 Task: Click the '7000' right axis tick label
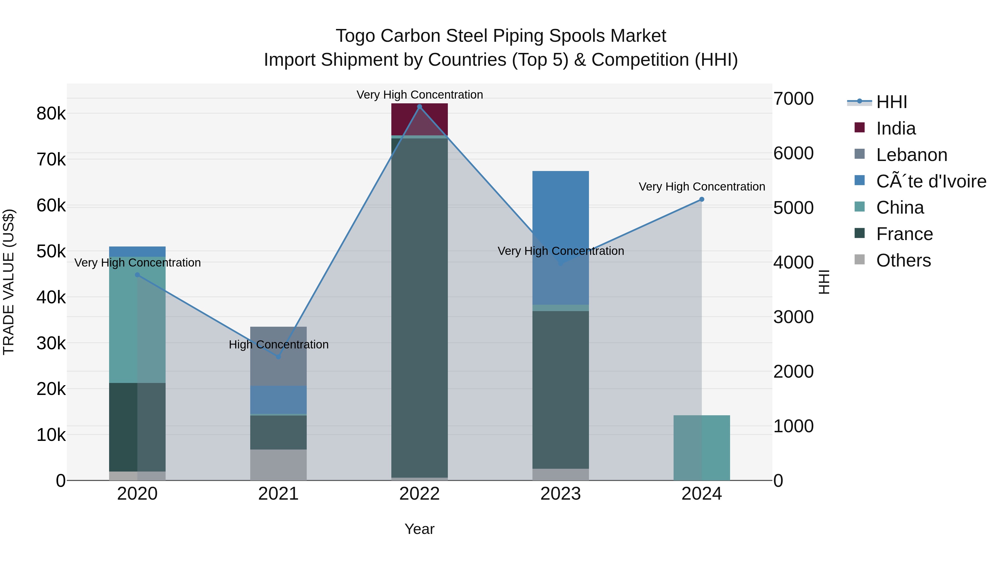click(x=794, y=99)
